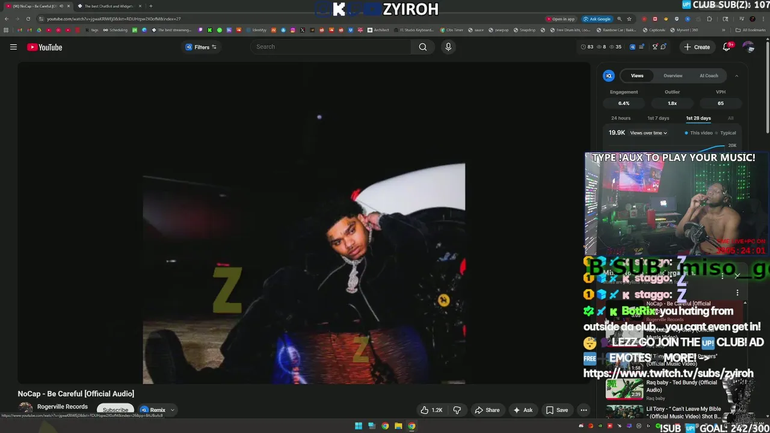Go to the YouTube home logo

point(45,47)
